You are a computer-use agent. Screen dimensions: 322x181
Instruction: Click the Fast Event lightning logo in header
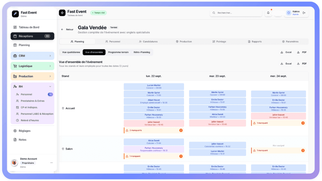(x=62, y=13)
